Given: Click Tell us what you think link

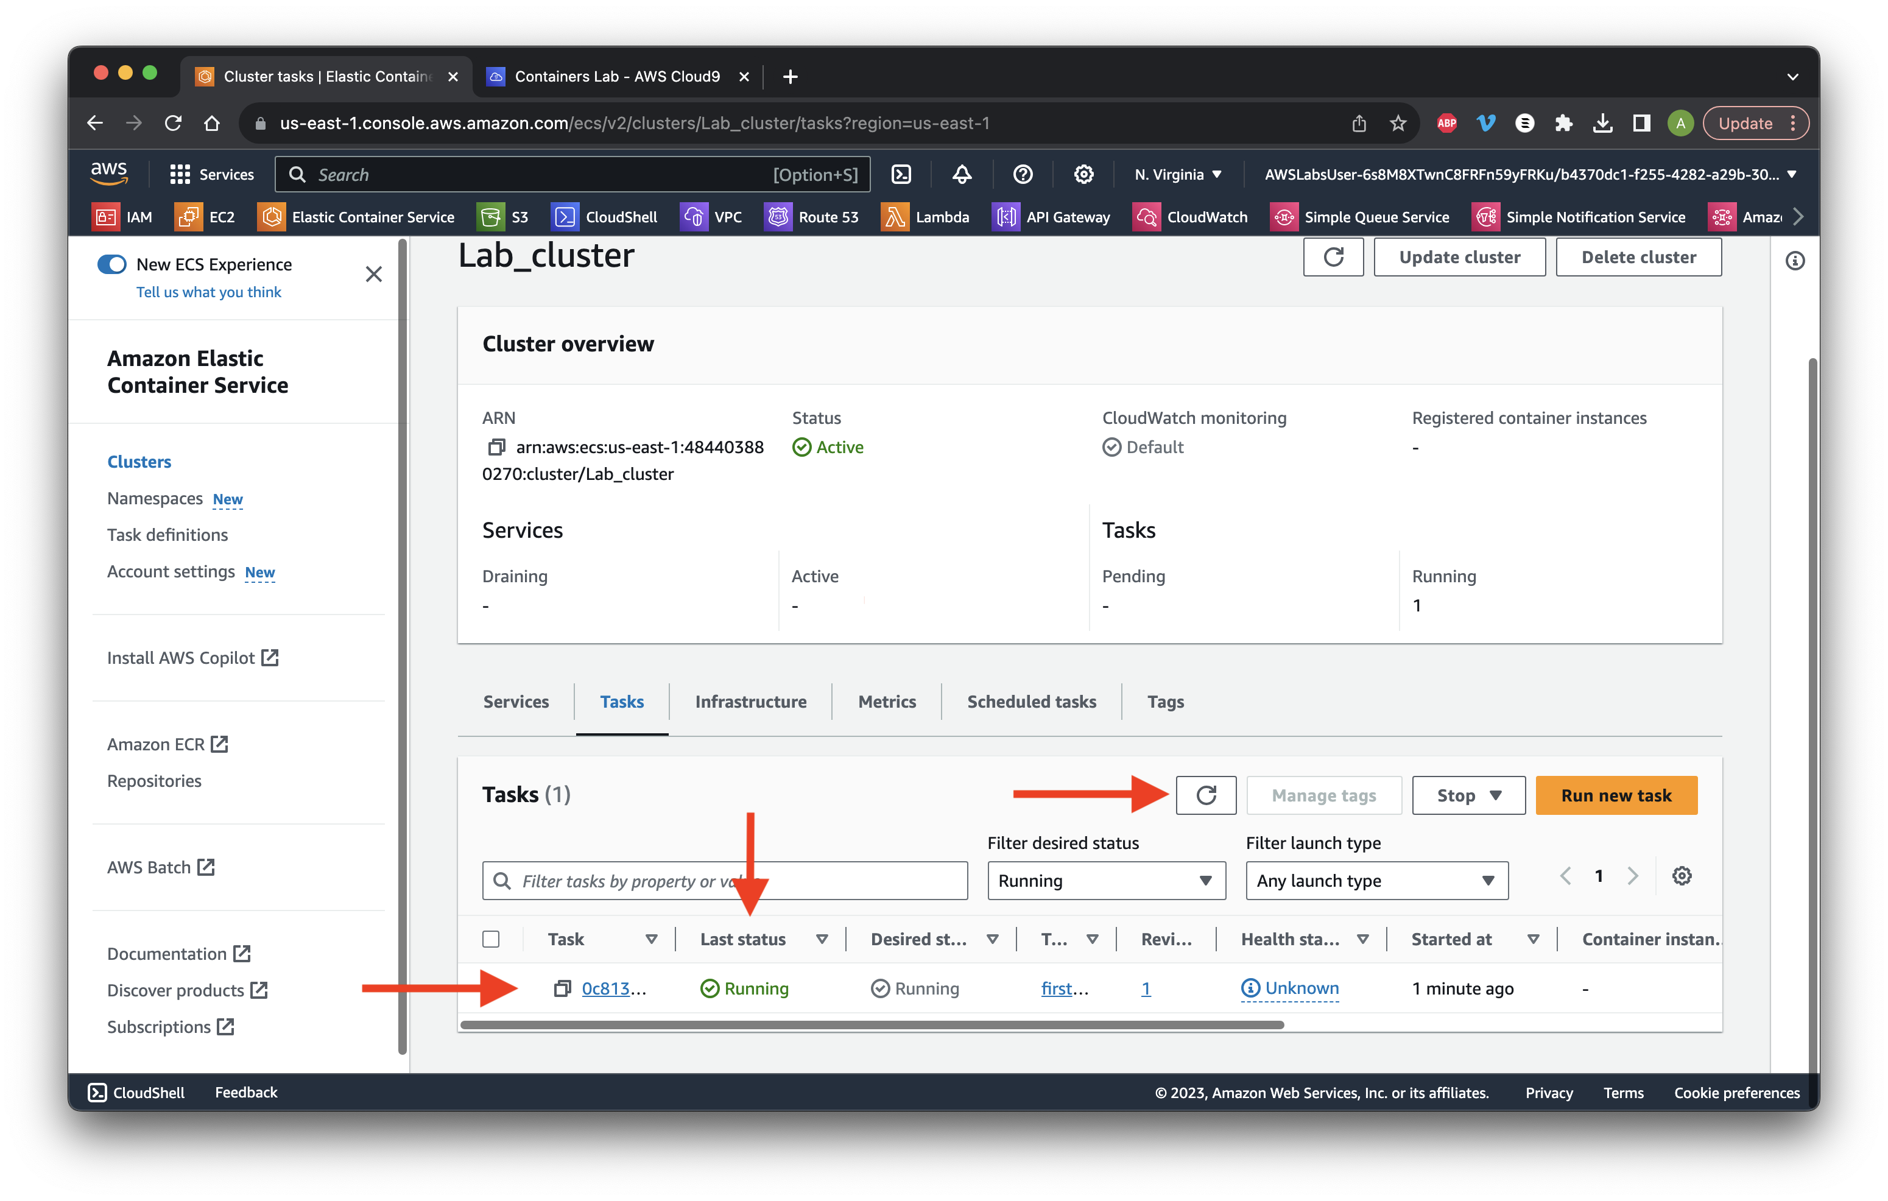Looking at the screenshot, I should (208, 292).
